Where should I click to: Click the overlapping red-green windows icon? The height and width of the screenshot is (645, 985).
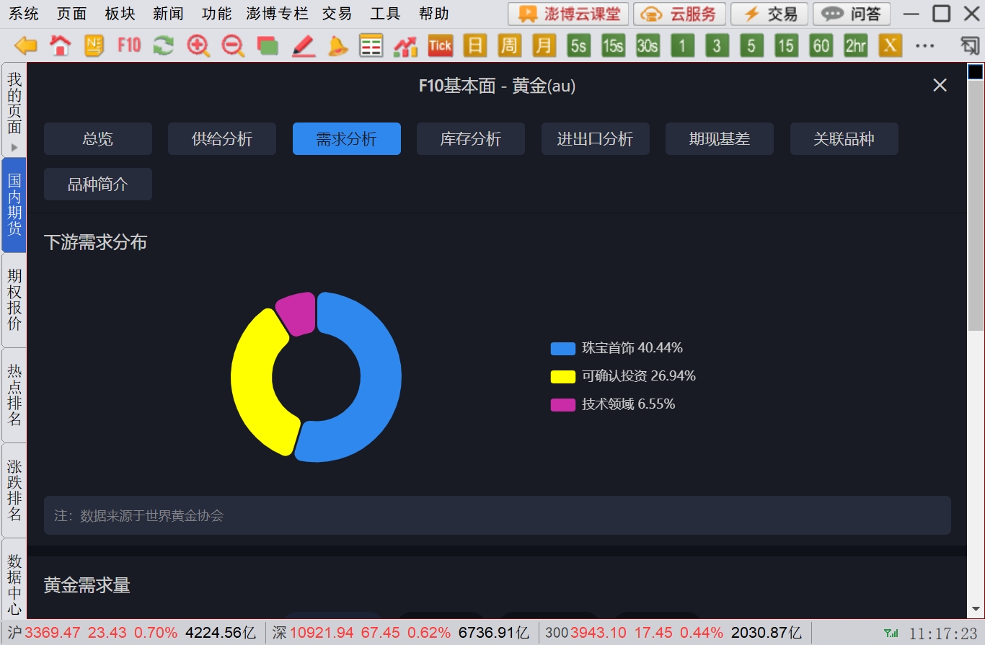coord(268,46)
